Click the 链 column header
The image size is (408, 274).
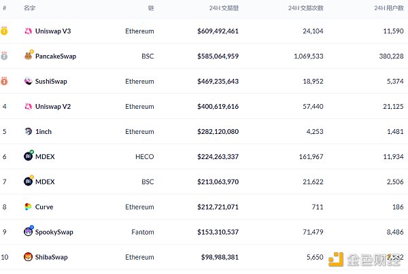(150, 8)
